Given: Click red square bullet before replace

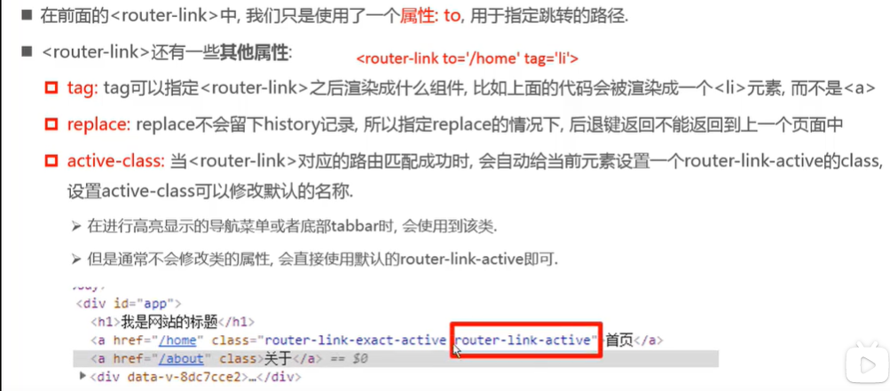Looking at the screenshot, I should tap(51, 124).
